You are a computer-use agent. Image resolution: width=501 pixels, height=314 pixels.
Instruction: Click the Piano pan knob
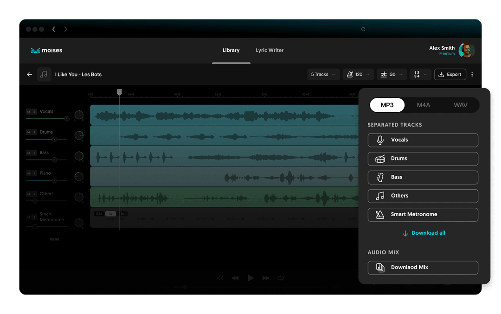click(79, 176)
